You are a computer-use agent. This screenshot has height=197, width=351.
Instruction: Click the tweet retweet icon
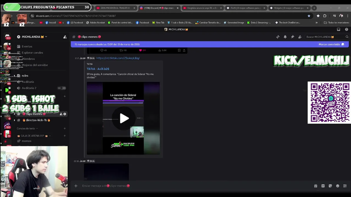coord(123,50)
